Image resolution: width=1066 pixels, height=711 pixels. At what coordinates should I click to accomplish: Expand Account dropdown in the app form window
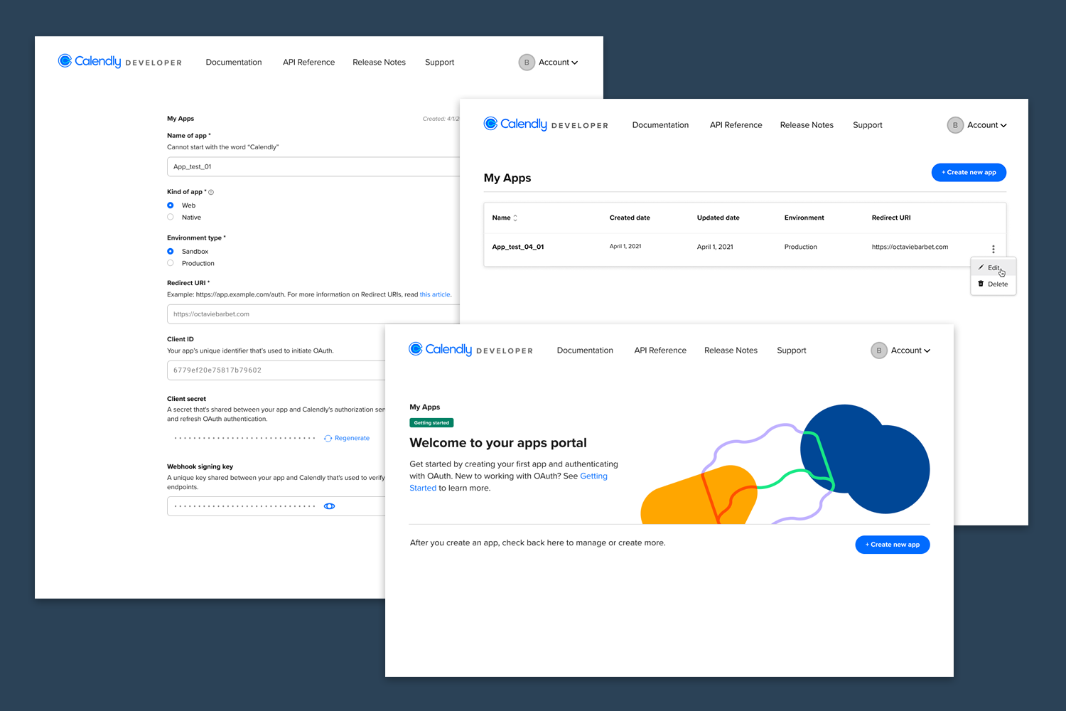(x=558, y=62)
